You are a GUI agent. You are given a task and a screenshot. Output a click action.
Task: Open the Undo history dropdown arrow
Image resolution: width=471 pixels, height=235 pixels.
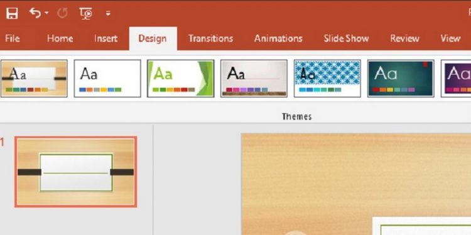(46, 13)
